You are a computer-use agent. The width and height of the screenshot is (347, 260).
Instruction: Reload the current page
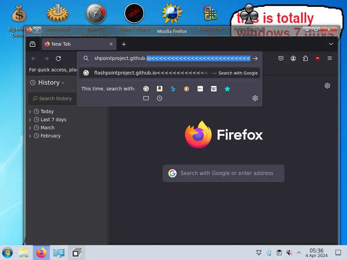[x=58, y=58]
